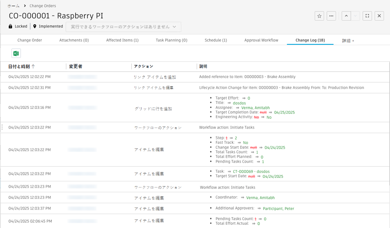Click the 日付と時刻 column header

(x=19, y=67)
